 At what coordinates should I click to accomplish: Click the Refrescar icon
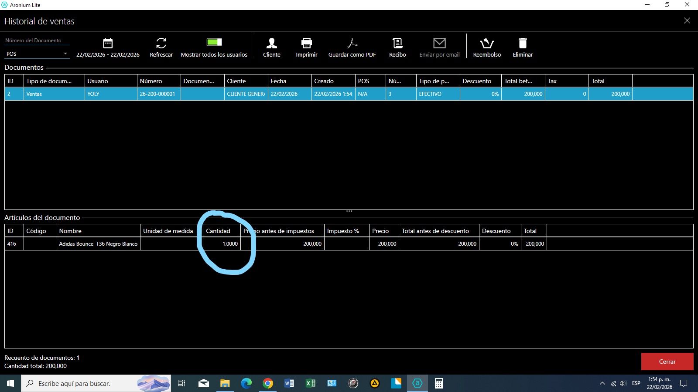pos(161,43)
